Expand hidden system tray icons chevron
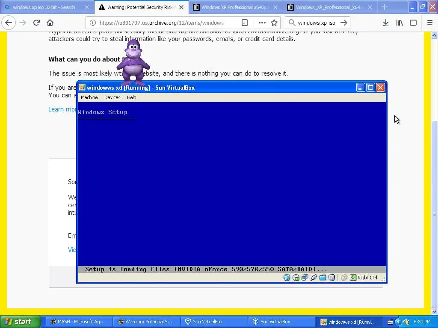438x328 pixels. point(398,322)
